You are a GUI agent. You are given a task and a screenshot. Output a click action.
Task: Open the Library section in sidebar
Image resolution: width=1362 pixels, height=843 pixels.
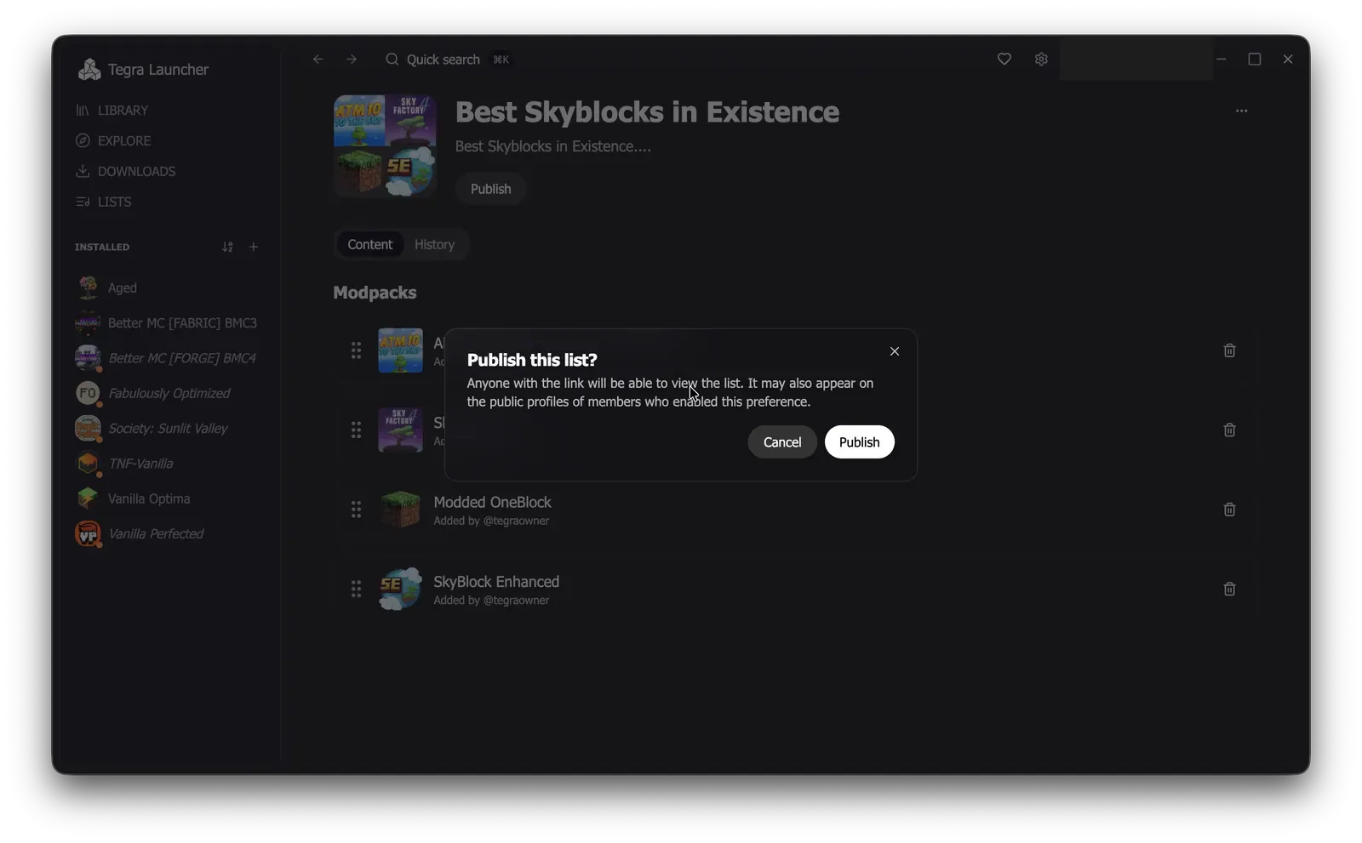(x=112, y=111)
